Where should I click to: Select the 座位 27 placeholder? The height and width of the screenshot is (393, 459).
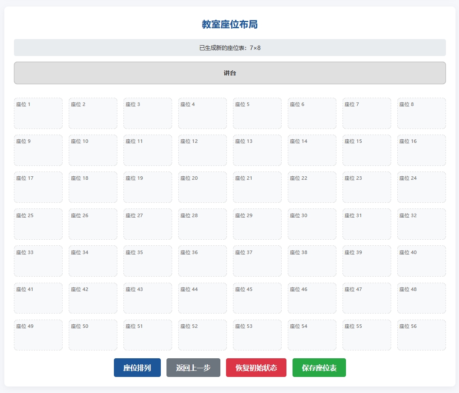point(148,224)
